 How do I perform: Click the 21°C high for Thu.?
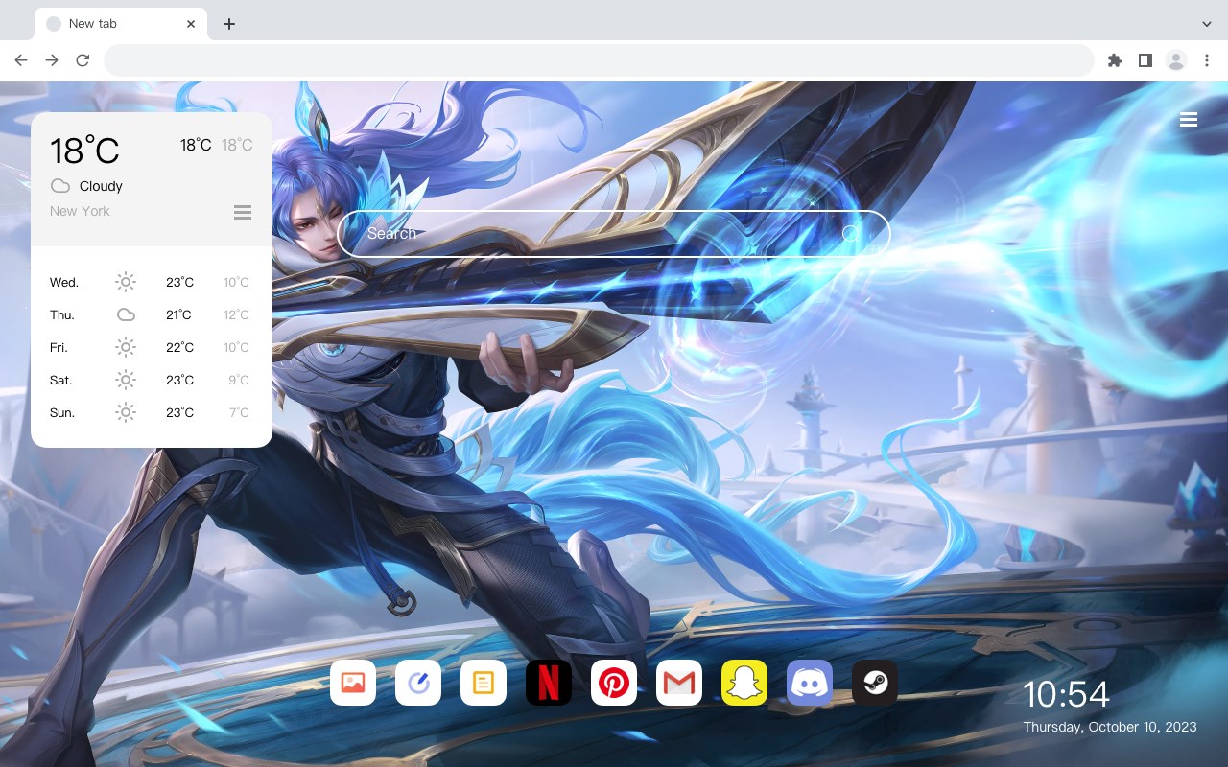tap(178, 314)
